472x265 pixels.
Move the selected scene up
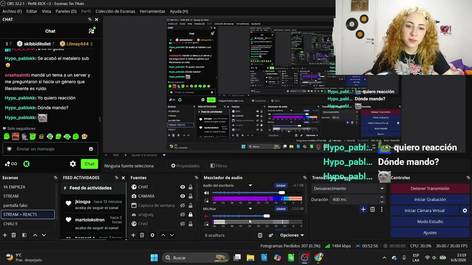pos(35,235)
